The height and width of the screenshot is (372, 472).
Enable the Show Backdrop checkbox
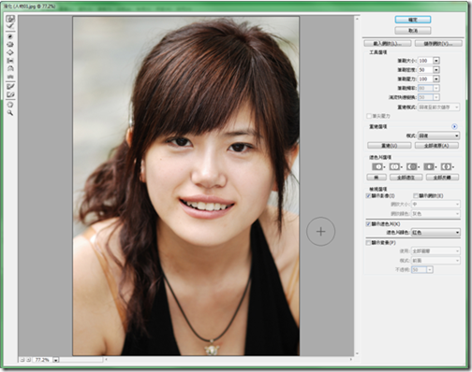(x=368, y=242)
